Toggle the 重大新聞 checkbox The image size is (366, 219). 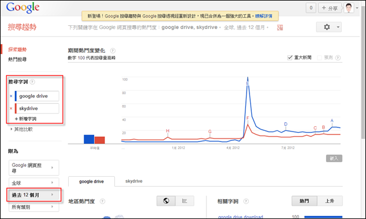(290, 58)
